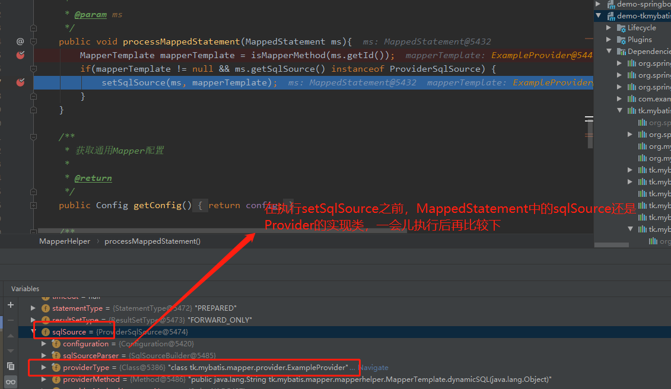Viewport: 671px width, 389px height.
Task: Select the Plugins tree row
Action: point(632,40)
